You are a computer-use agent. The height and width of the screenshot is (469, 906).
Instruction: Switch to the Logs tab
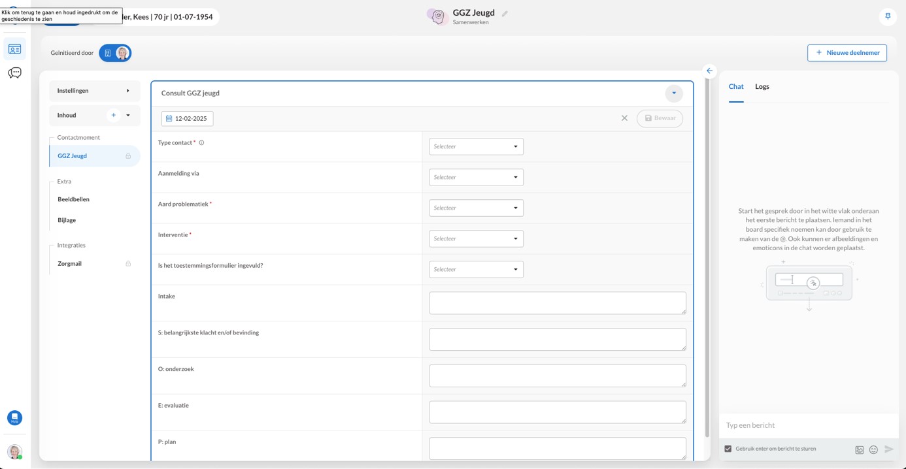click(x=762, y=87)
